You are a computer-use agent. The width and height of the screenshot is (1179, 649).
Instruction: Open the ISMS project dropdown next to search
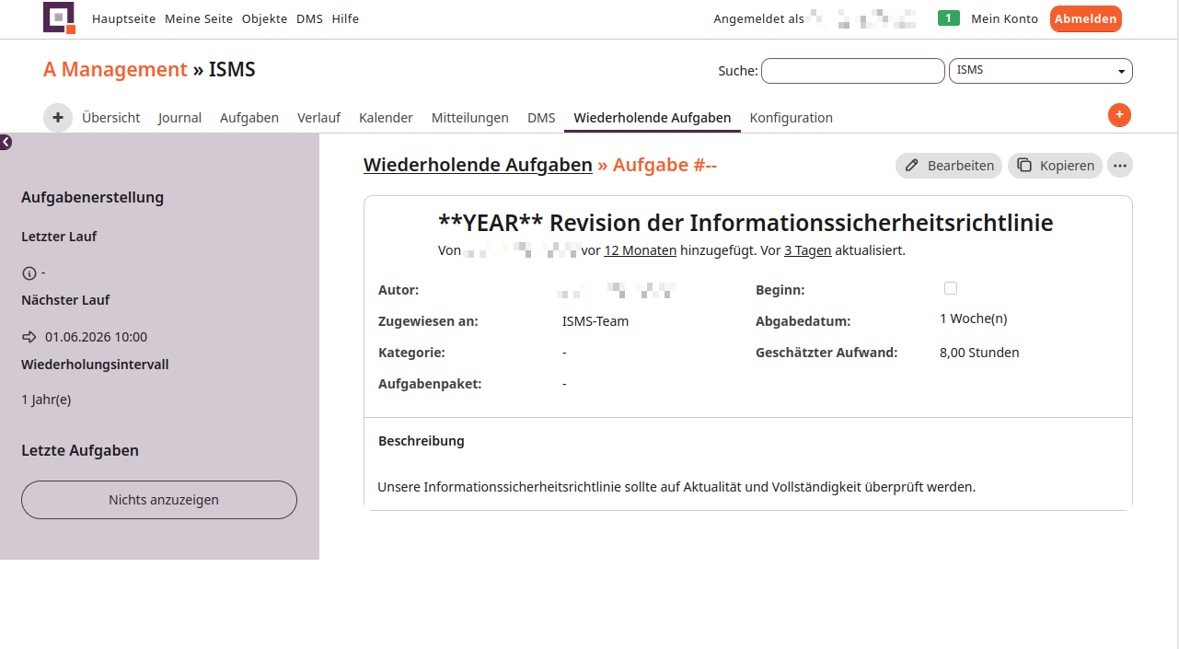click(x=1041, y=71)
